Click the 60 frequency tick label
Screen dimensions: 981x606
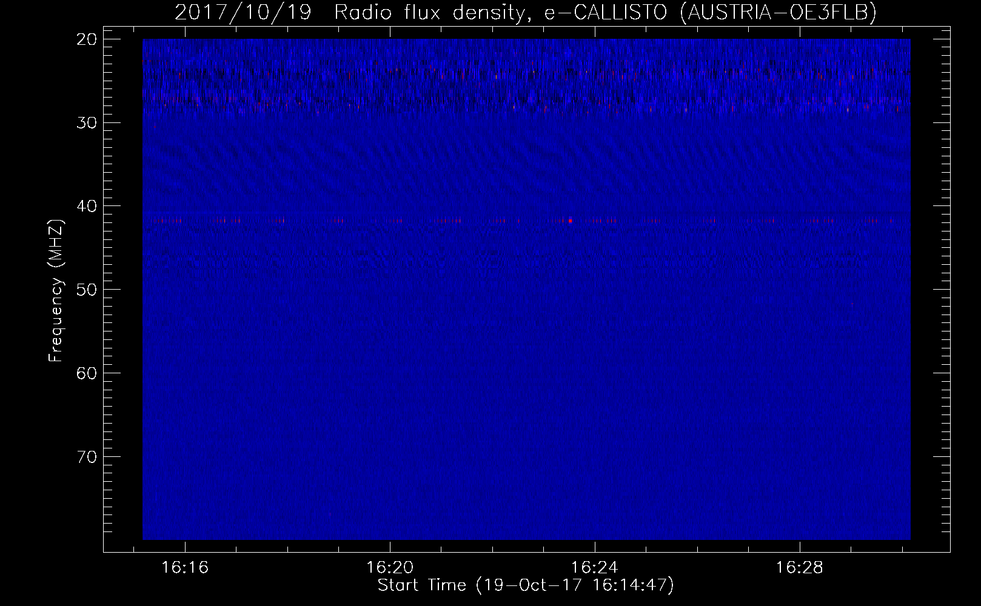pyautogui.click(x=87, y=373)
